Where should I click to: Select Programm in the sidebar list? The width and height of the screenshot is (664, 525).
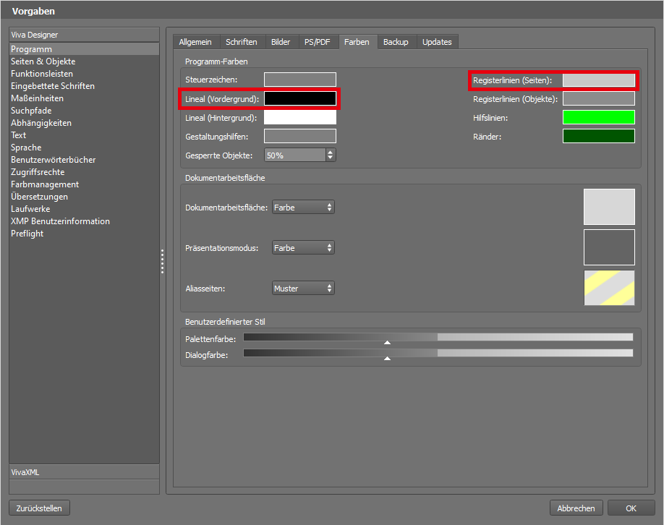click(85, 49)
